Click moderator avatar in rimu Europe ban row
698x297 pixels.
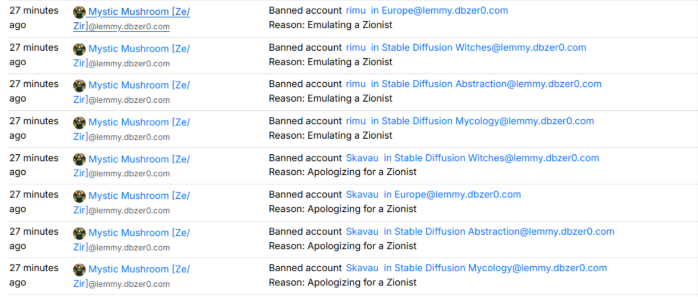(x=79, y=12)
